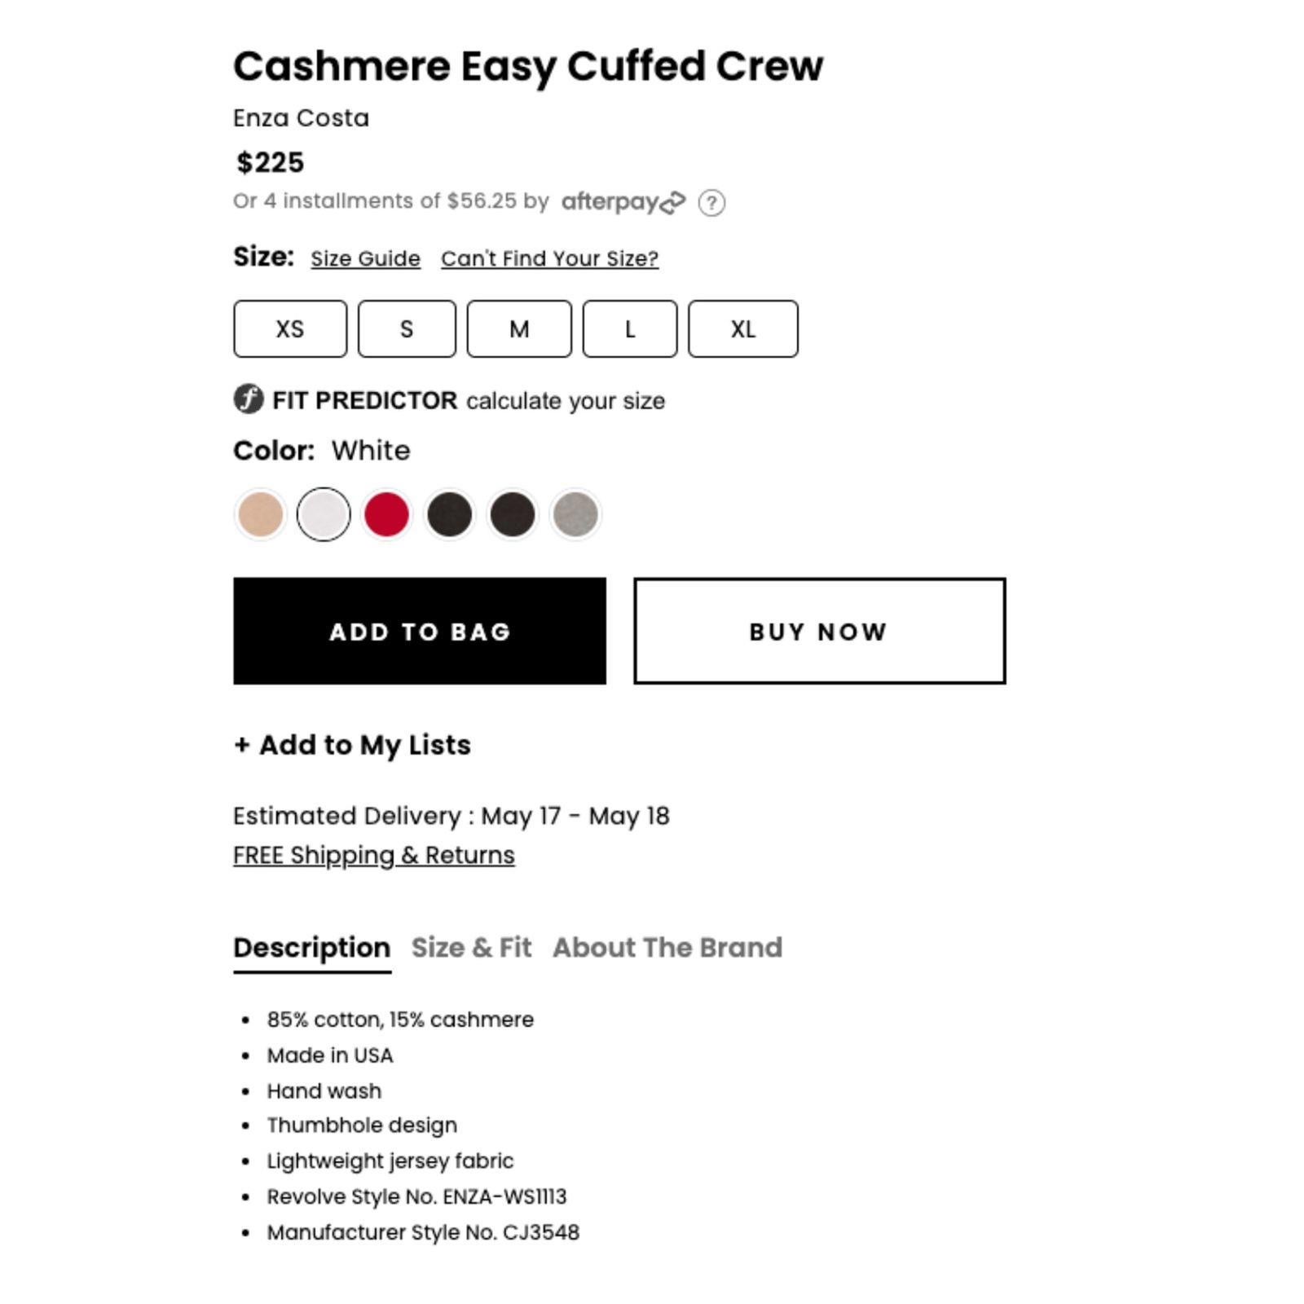1304x1304 pixels.
Task: Open the Size Guide link
Action: tap(365, 258)
